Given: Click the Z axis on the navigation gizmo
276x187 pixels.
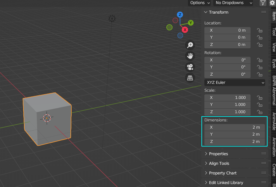Looking at the screenshot, I should point(180,15).
